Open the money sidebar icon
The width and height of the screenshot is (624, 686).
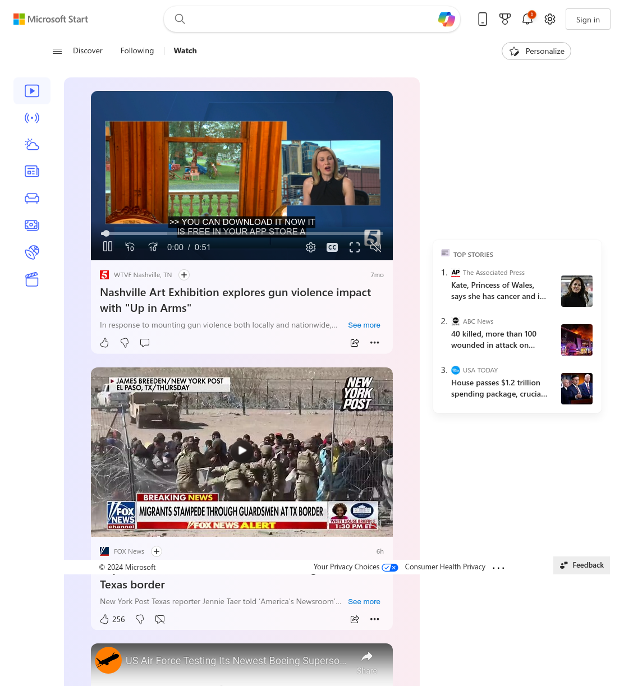[32, 225]
